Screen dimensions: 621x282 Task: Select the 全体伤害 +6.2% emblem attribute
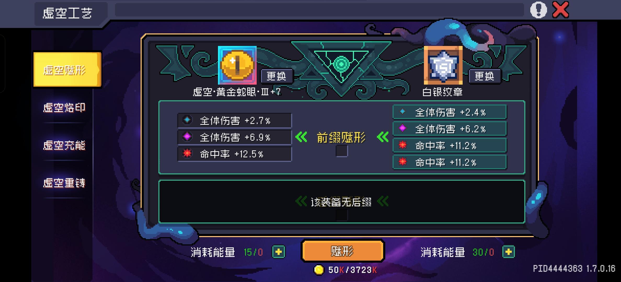coord(450,129)
